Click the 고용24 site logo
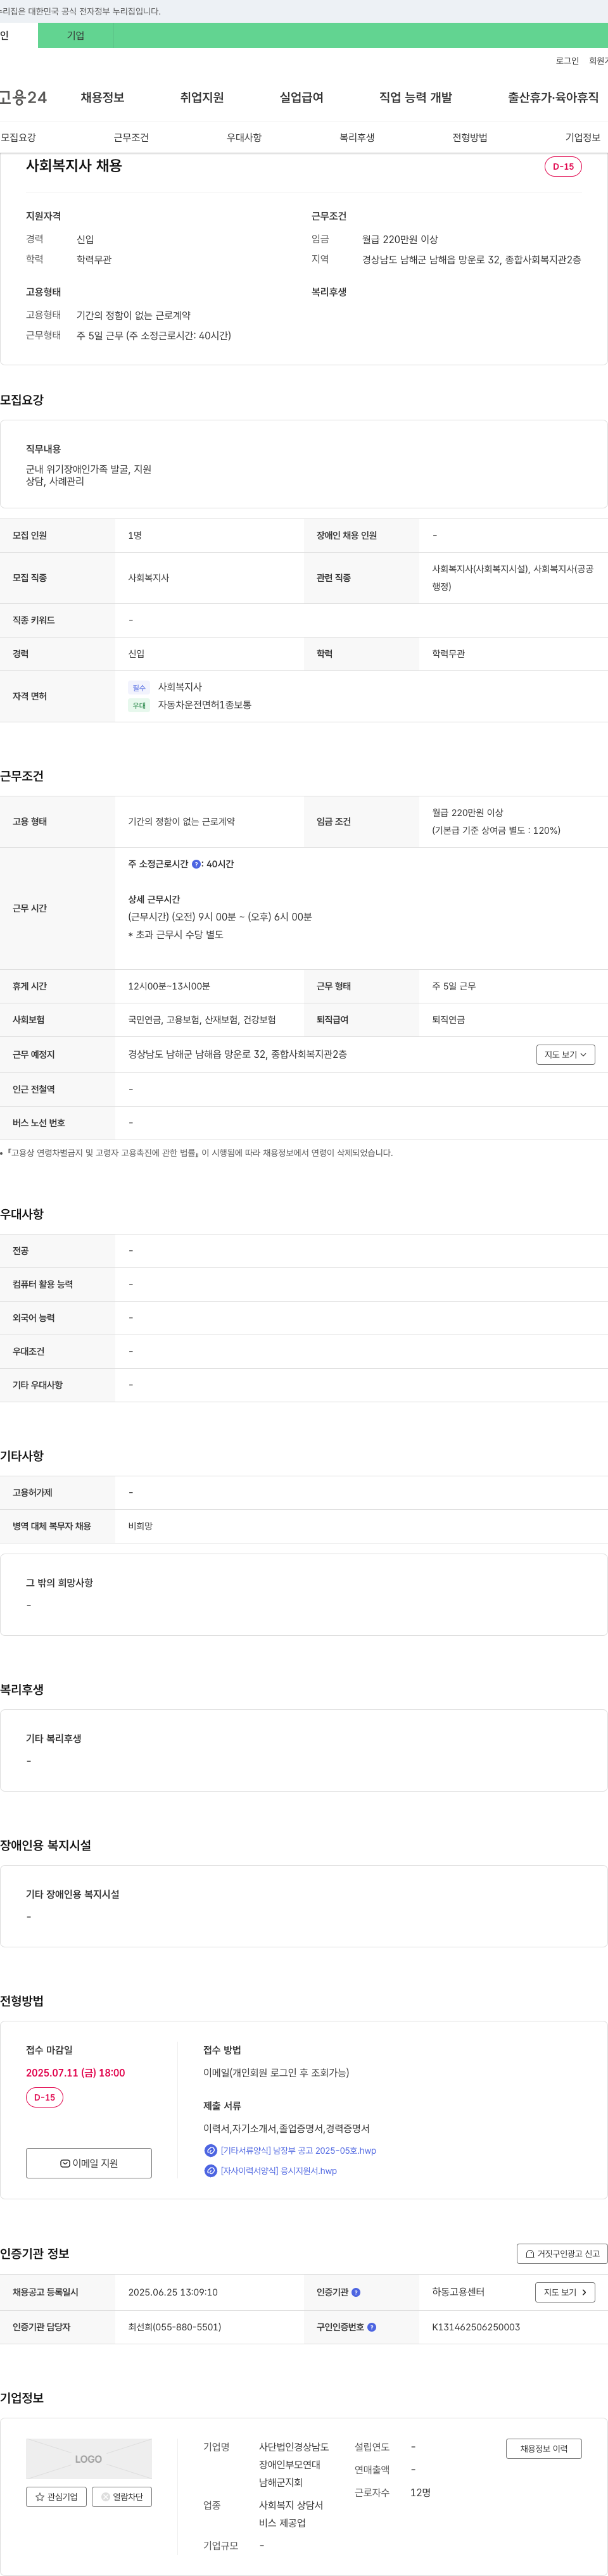Screen dimensions: 608x2576 coord(23,97)
